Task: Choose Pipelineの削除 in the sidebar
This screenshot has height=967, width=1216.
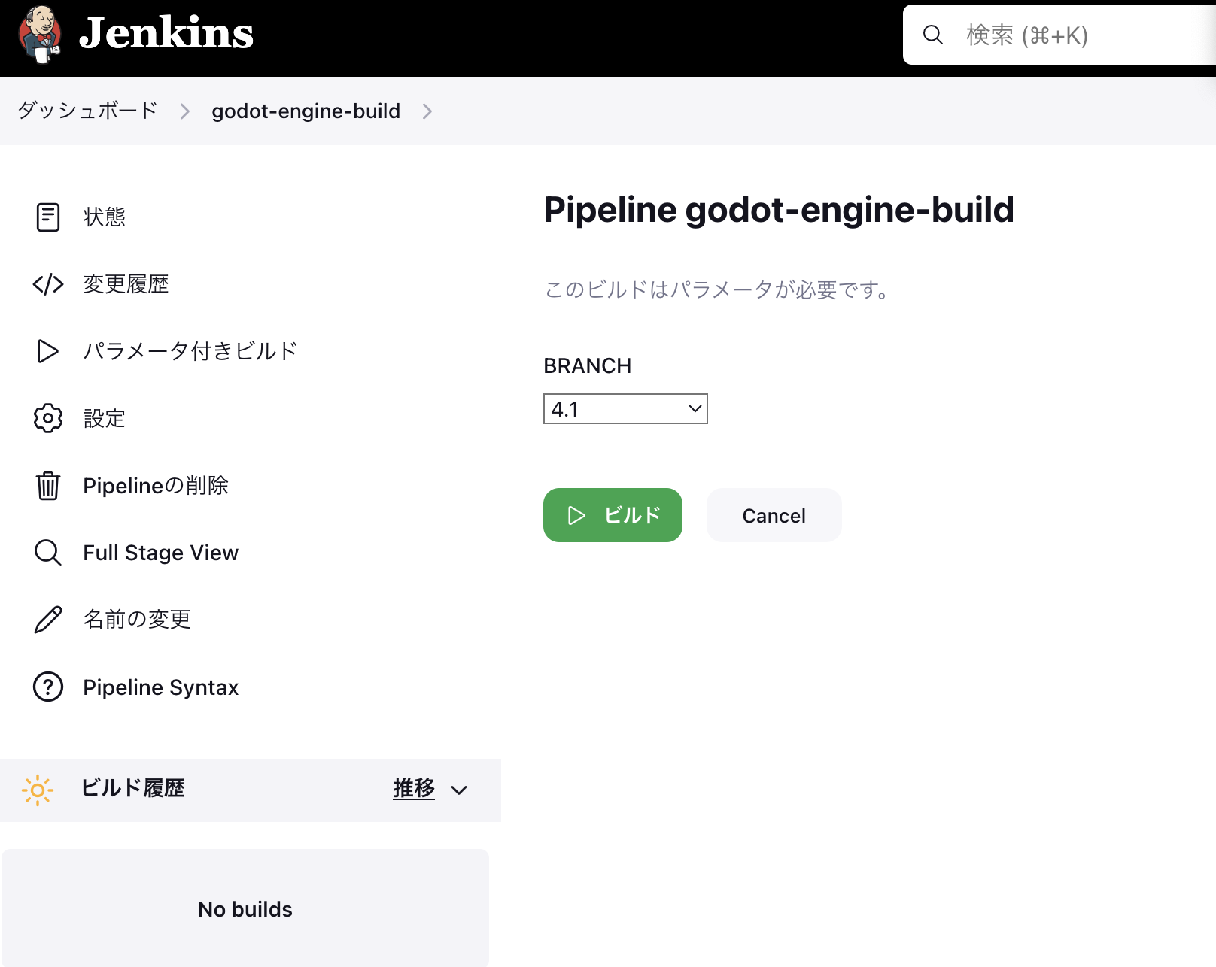Action: [x=156, y=486]
